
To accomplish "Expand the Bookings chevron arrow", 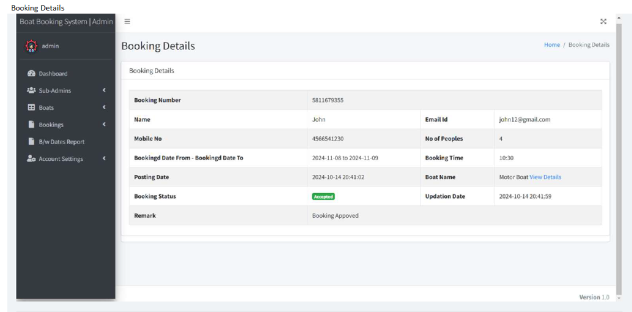I will click(104, 125).
